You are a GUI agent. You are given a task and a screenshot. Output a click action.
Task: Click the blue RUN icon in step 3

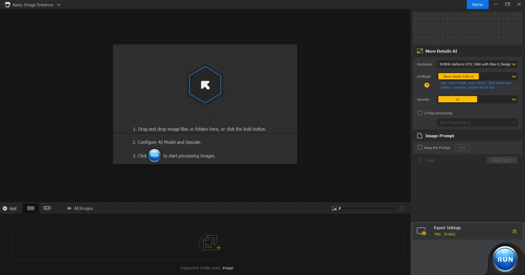click(x=155, y=156)
